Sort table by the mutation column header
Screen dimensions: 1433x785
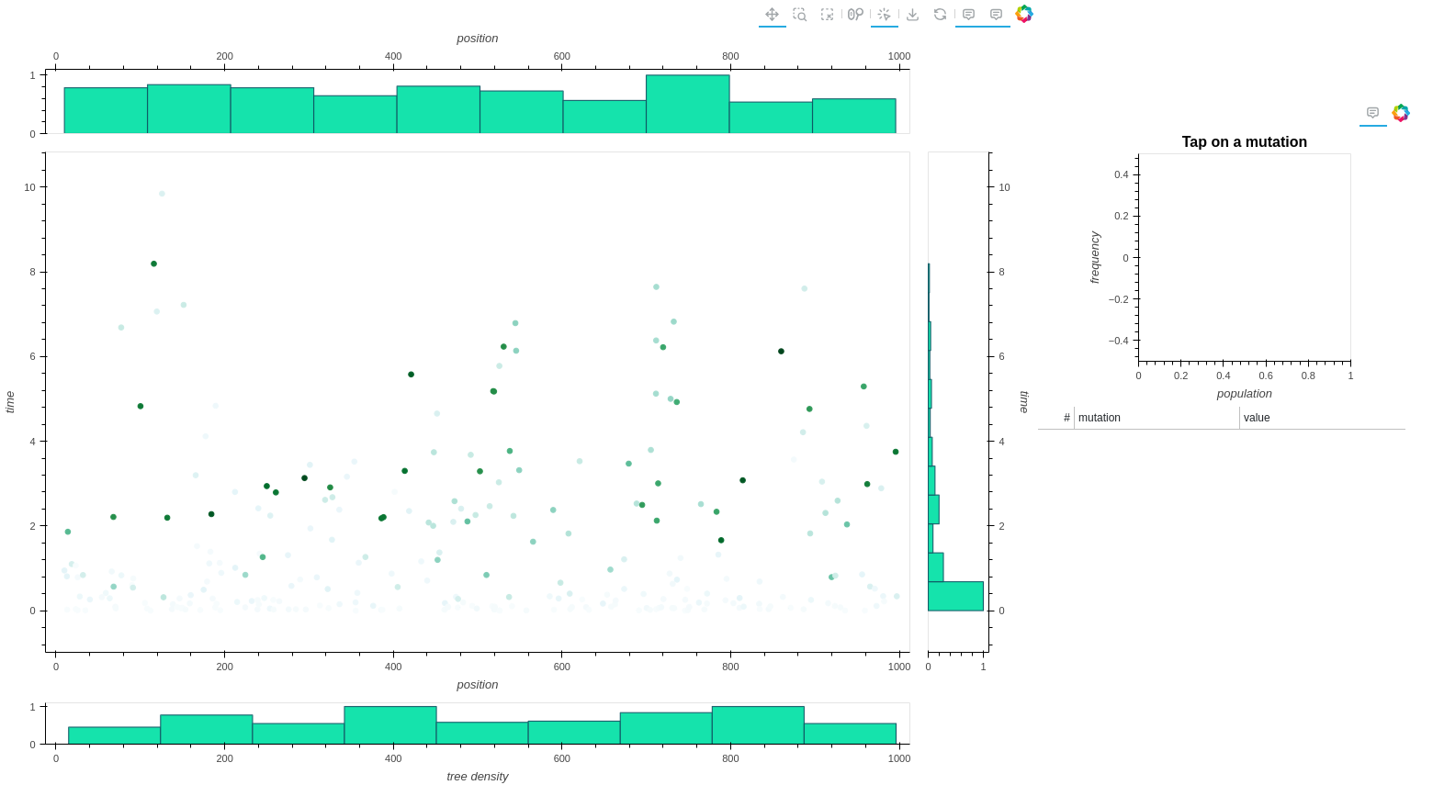click(x=1157, y=418)
